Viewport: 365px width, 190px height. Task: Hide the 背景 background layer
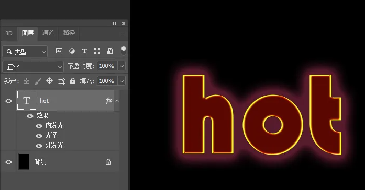coord(8,162)
